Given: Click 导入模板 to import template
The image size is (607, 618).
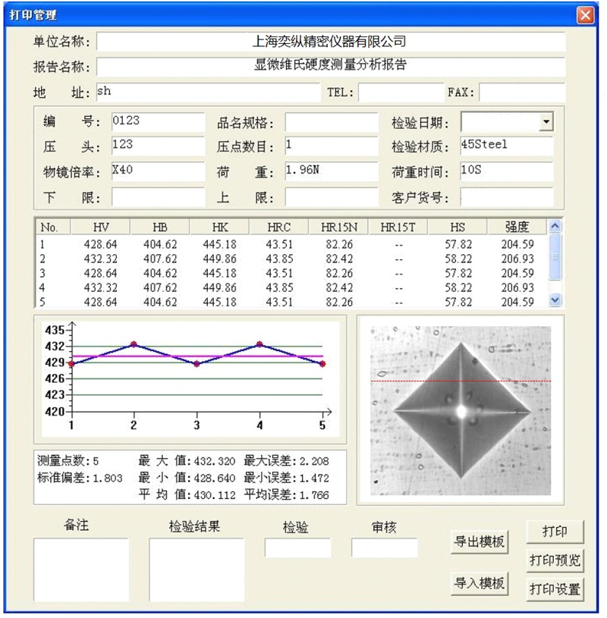Looking at the screenshot, I should click(x=479, y=583).
